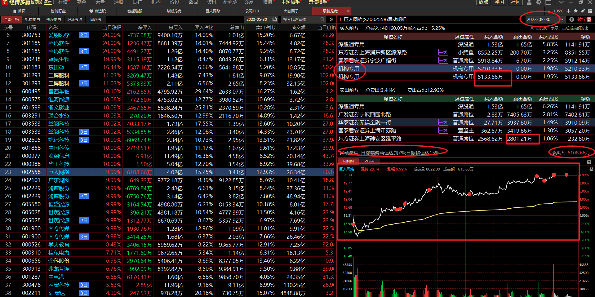This screenshot has height=297, width=595.
Task: Open the 公司F10 tab
Action: (x=252, y=11)
